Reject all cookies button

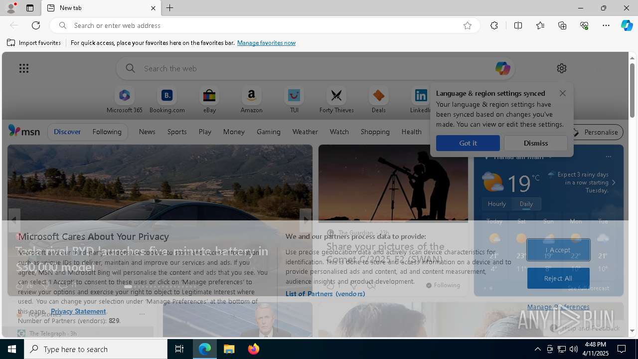[x=558, y=278]
